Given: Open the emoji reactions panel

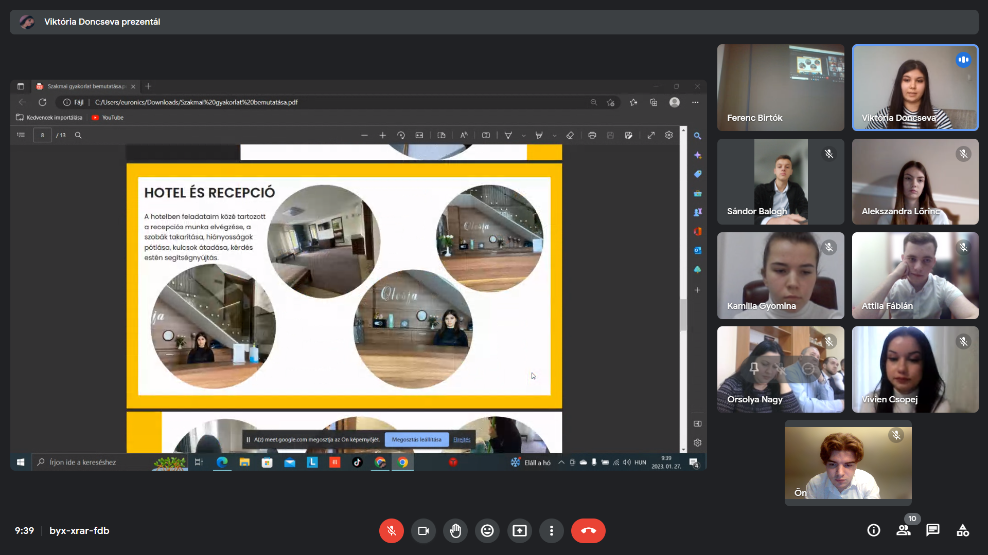Looking at the screenshot, I should pyautogui.click(x=487, y=531).
